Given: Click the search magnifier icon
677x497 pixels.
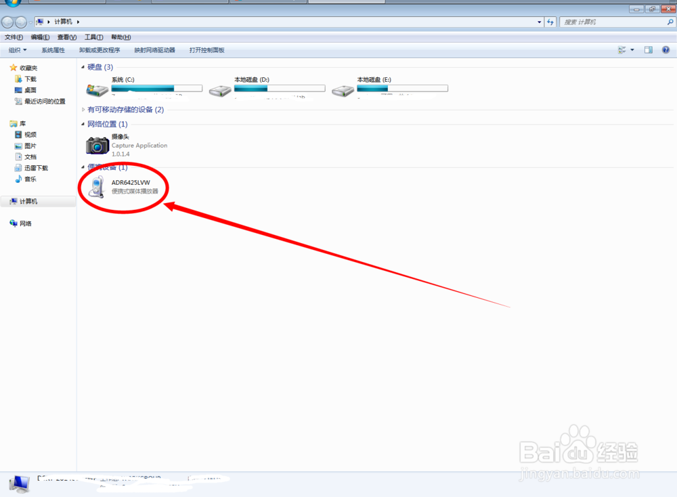Looking at the screenshot, I should tap(670, 22).
